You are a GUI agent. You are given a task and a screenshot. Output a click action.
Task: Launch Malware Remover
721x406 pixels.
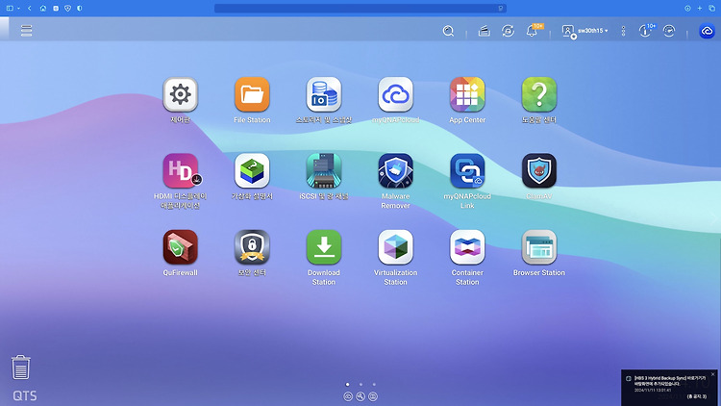tap(395, 171)
